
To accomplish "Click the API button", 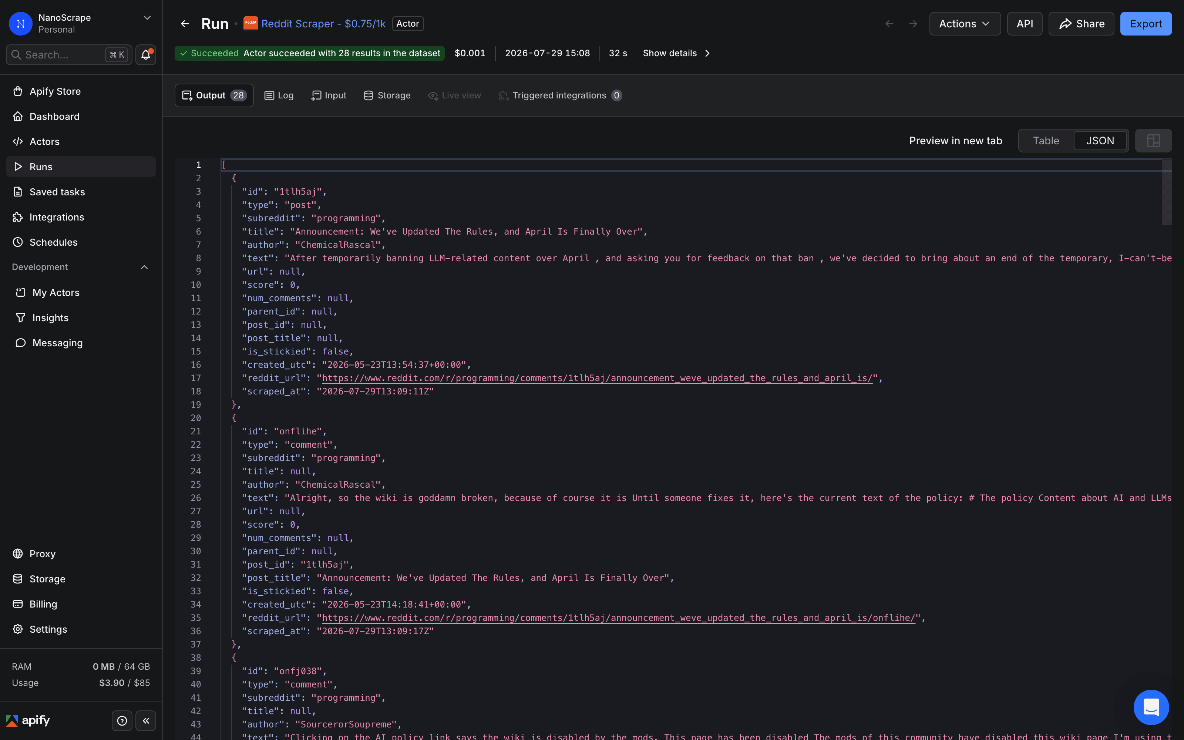I will click(1025, 23).
